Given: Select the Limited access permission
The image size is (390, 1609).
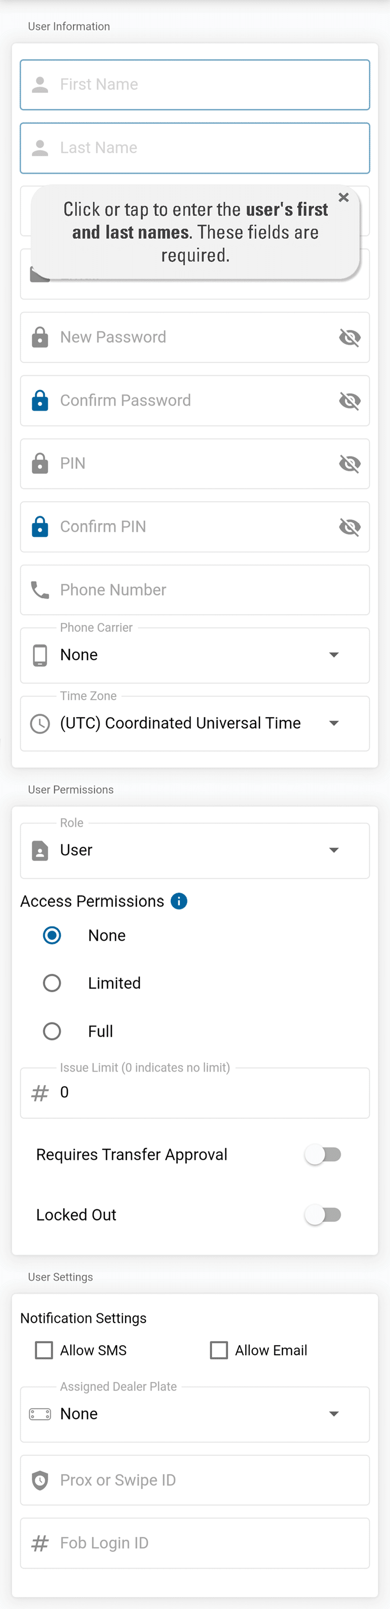Looking at the screenshot, I should pyautogui.click(x=52, y=983).
